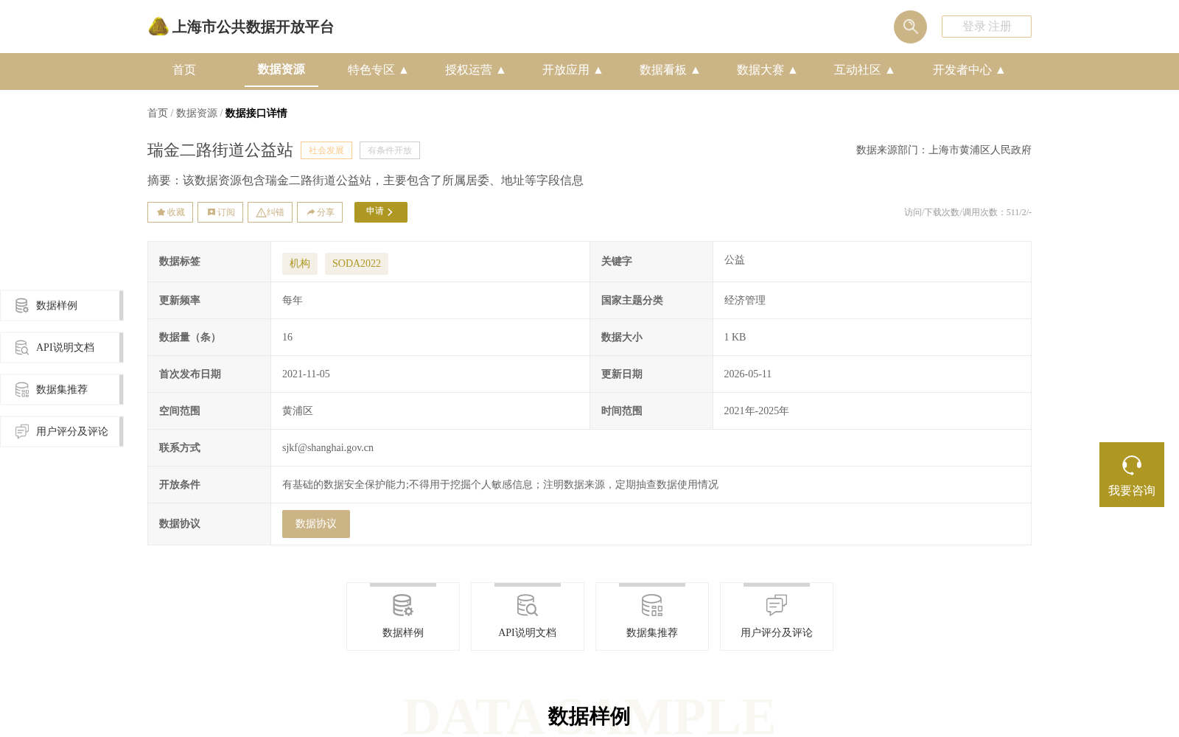Select the 黄浦区 spatial range value
This screenshot has height=737, width=1179.
tap(298, 411)
